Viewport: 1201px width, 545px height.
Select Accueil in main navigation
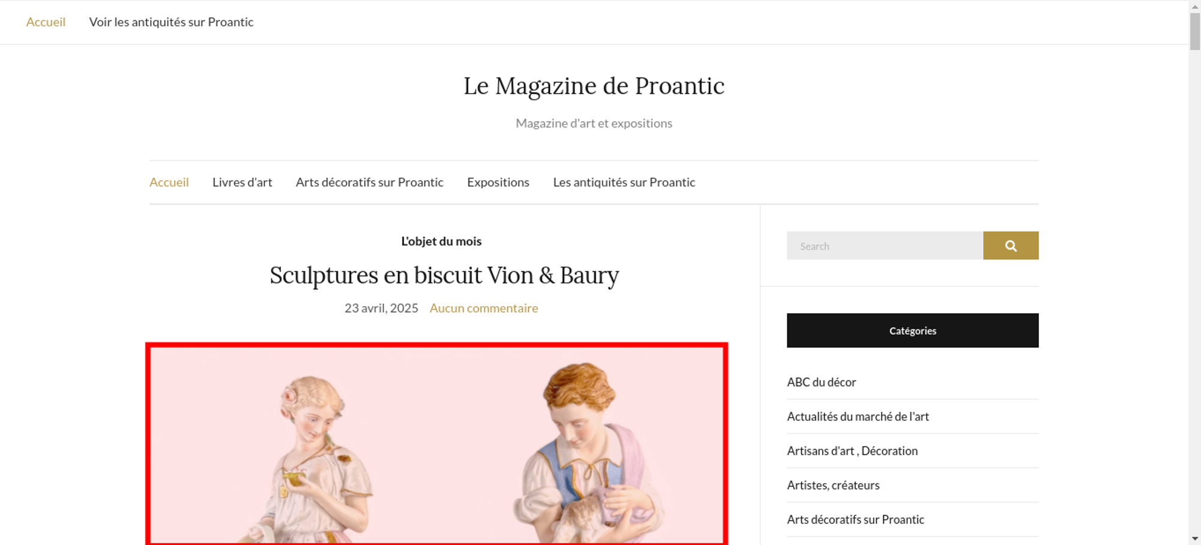pos(169,182)
